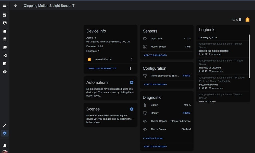Open the hamburger sidebar menu

(5, 6)
